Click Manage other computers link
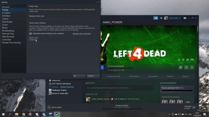Screen dimensions: 209x117 [82, 34]
